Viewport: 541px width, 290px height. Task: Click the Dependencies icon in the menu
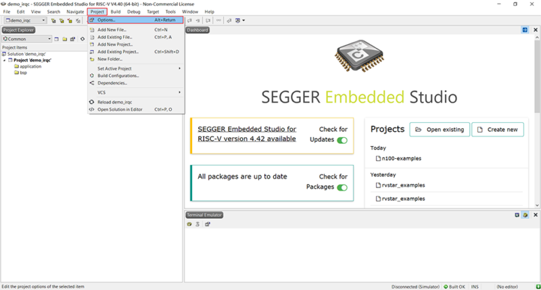[x=92, y=83]
